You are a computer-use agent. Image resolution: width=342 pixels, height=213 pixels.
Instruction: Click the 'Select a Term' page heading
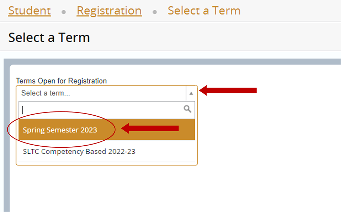[x=49, y=37]
